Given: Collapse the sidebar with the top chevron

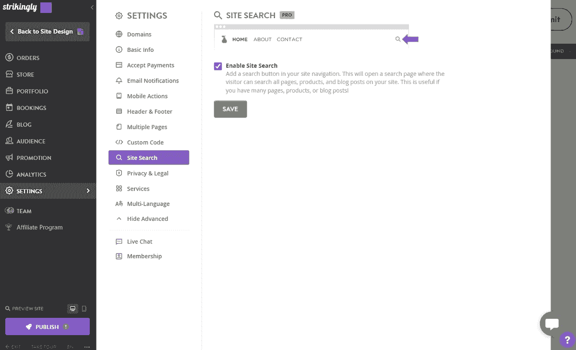Looking at the screenshot, I should [92, 8].
